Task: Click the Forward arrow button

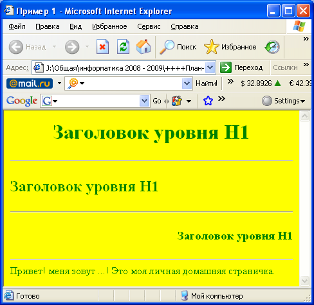Action: point(72,47)
